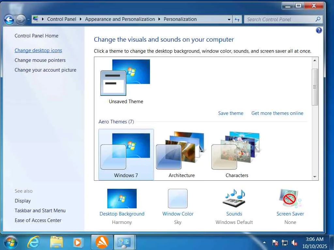Click the Show desktop strip
Image resolution: width=334 pixels, height=250 pixels.
pyautogui.click(x=332, y=242)
